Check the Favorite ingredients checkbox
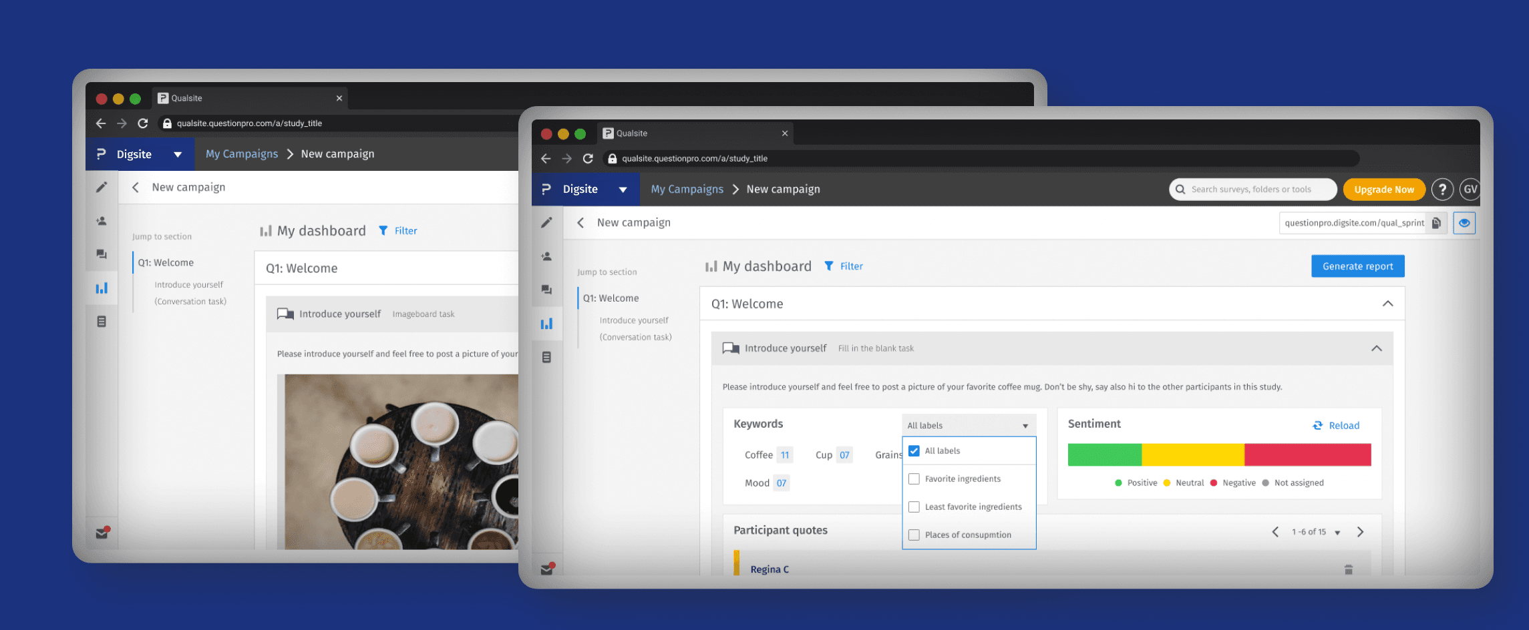The image size is (1529, 630). point(914,479)
